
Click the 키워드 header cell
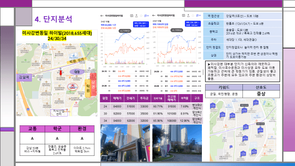tap(224, 87)
